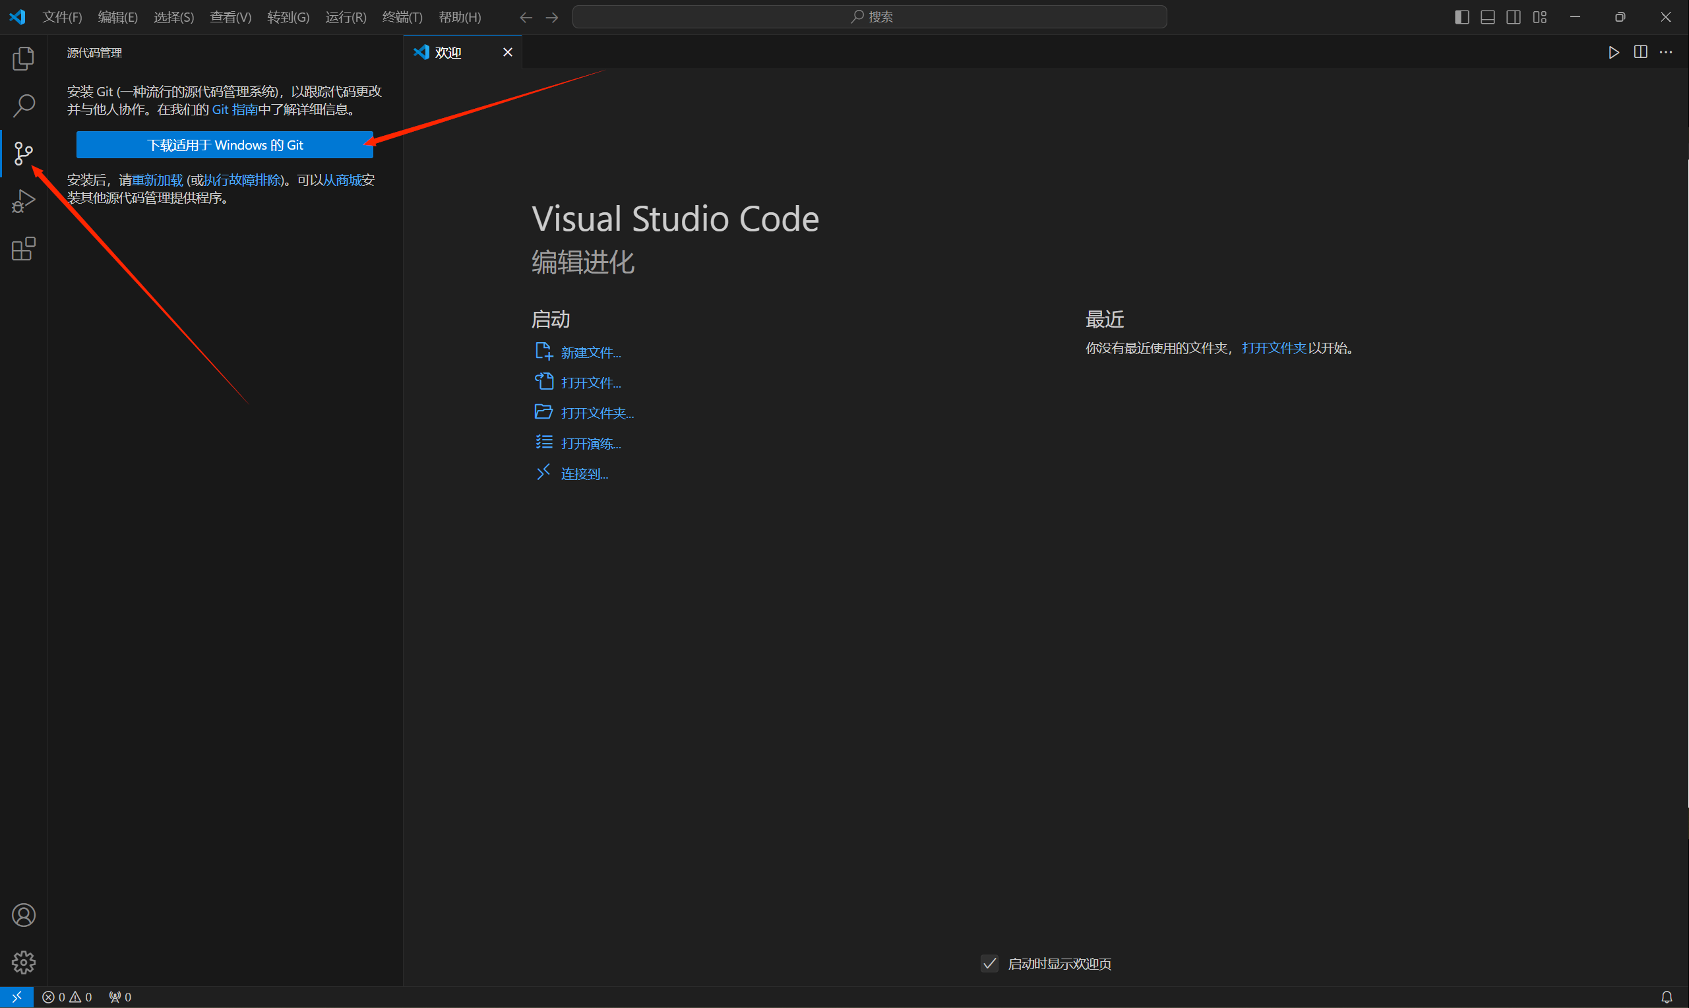Open the notifications bell in status bar
Viewport: 1689px width, 1008px height.
[x=1667, y=997]
